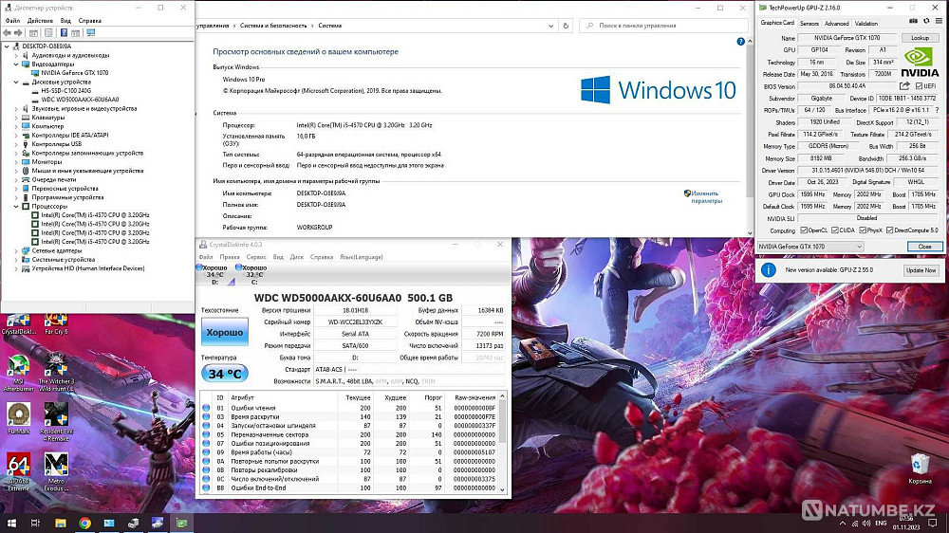Open the GPU-Z hamburger menu icon

click(939, 22)
